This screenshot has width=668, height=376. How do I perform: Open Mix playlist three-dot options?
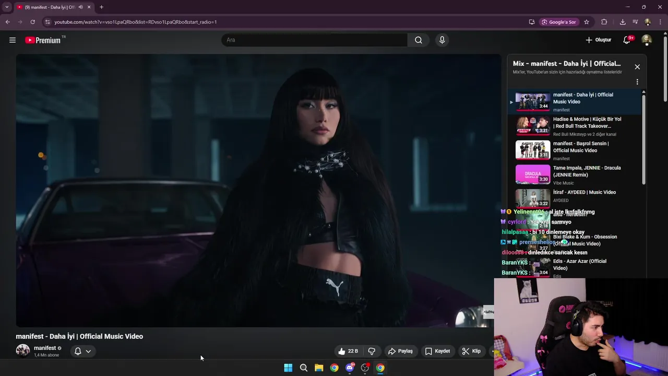point(637,82)
